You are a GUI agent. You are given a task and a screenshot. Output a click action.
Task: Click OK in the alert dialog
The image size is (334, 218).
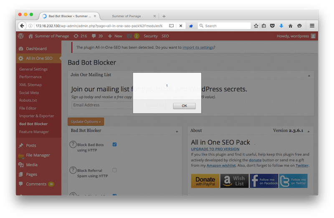(184, 106)
